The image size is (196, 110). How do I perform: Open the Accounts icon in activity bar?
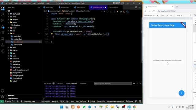tap(2, 91)
